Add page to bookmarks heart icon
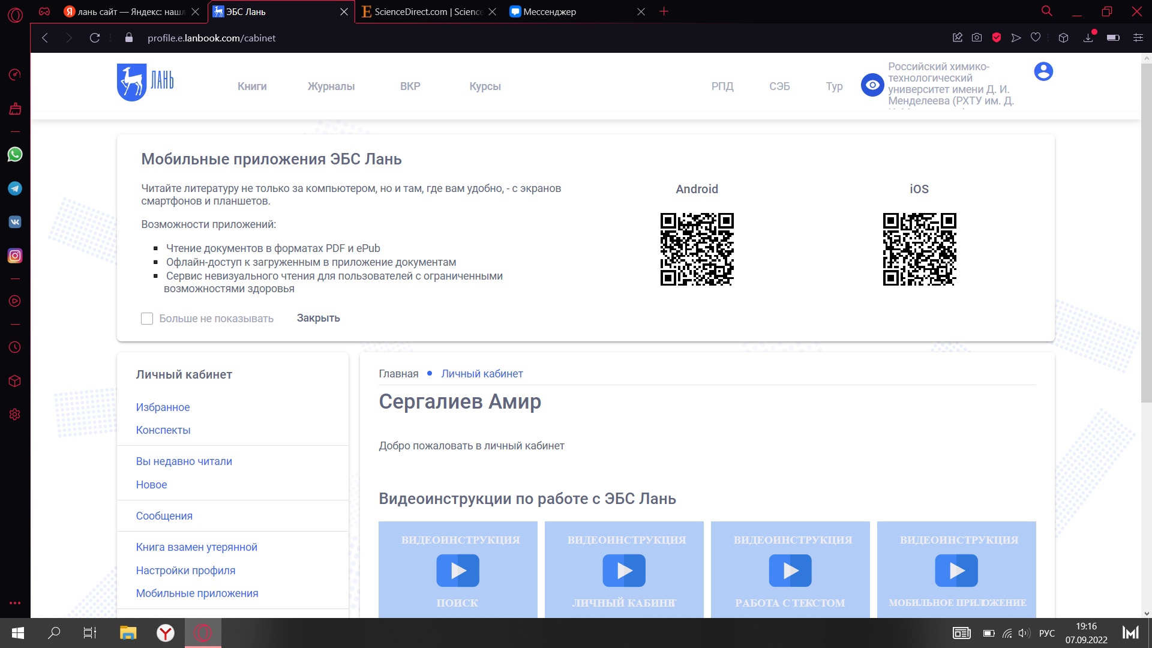 [x=1036, y=38]
